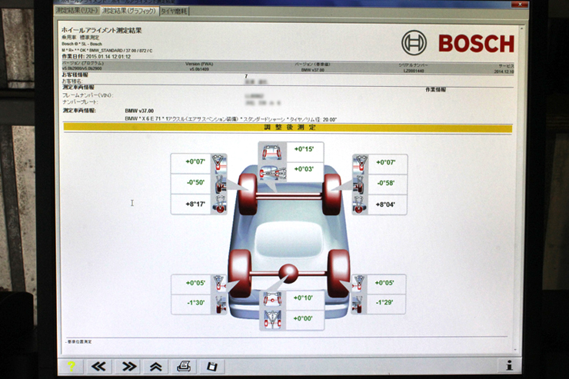Close the window with the red X button
569x379 pixels.
click(520, 4)
